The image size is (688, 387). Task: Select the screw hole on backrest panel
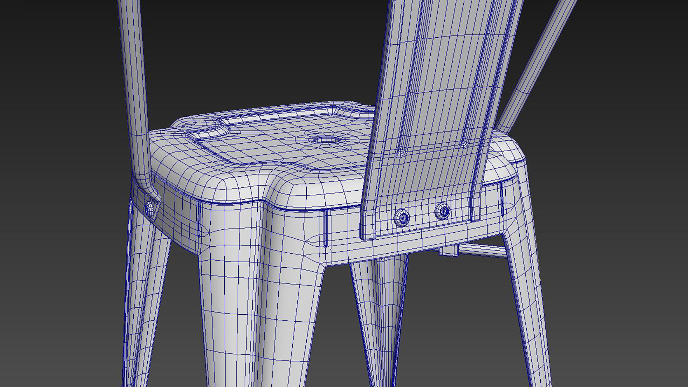(401, 152)
